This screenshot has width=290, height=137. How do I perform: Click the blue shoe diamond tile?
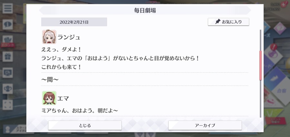274,78
